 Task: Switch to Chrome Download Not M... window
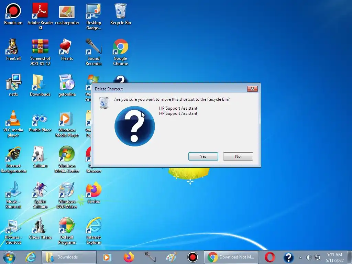(x=231, y=257)
